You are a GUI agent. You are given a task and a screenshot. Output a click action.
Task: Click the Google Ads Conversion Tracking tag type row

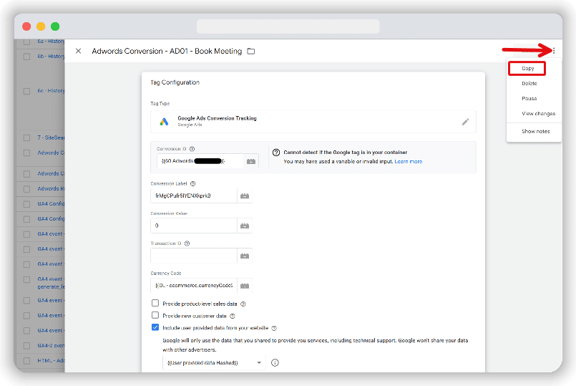pos(313,122)
